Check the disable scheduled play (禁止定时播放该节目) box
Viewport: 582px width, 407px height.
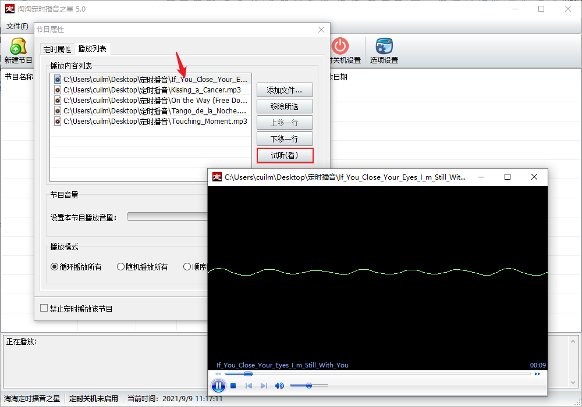44,308
